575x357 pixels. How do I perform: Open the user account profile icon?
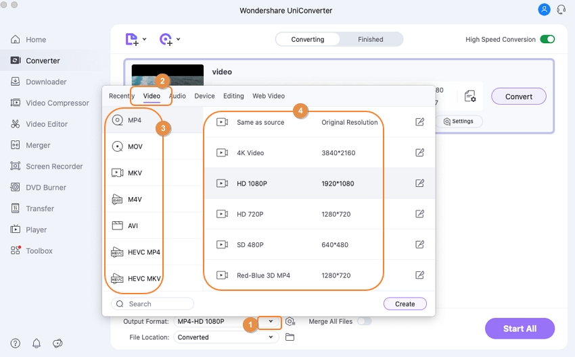544,9
